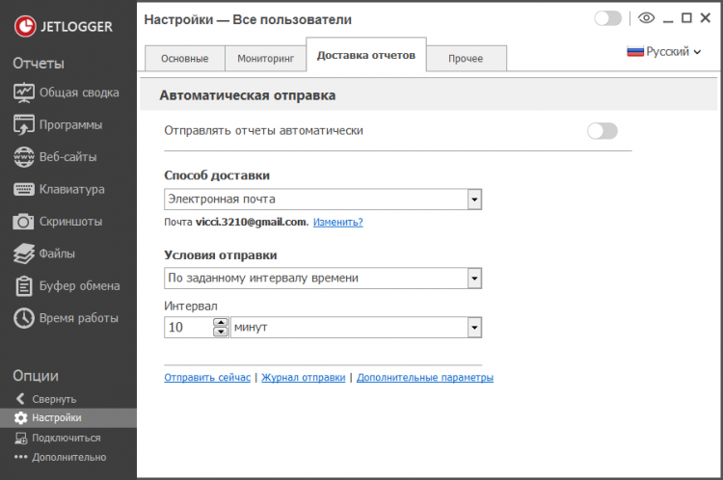723x480 pixels.
Task: Click the Изменить? email link
Action: point(337,222)
